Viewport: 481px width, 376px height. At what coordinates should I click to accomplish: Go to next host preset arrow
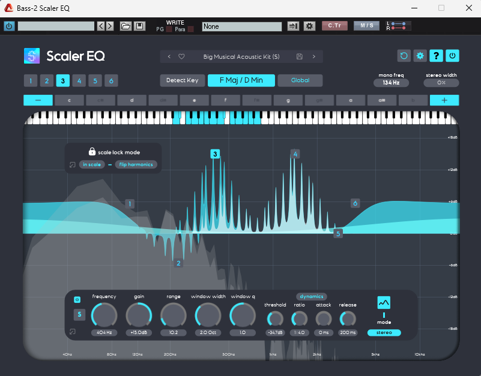tap(110, 26)
